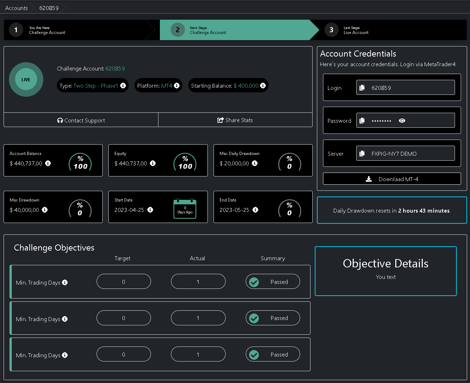The image size is (470, 383).
Task: Open the Type: Two Step - Phase1 info
Action: click(123, 86)
